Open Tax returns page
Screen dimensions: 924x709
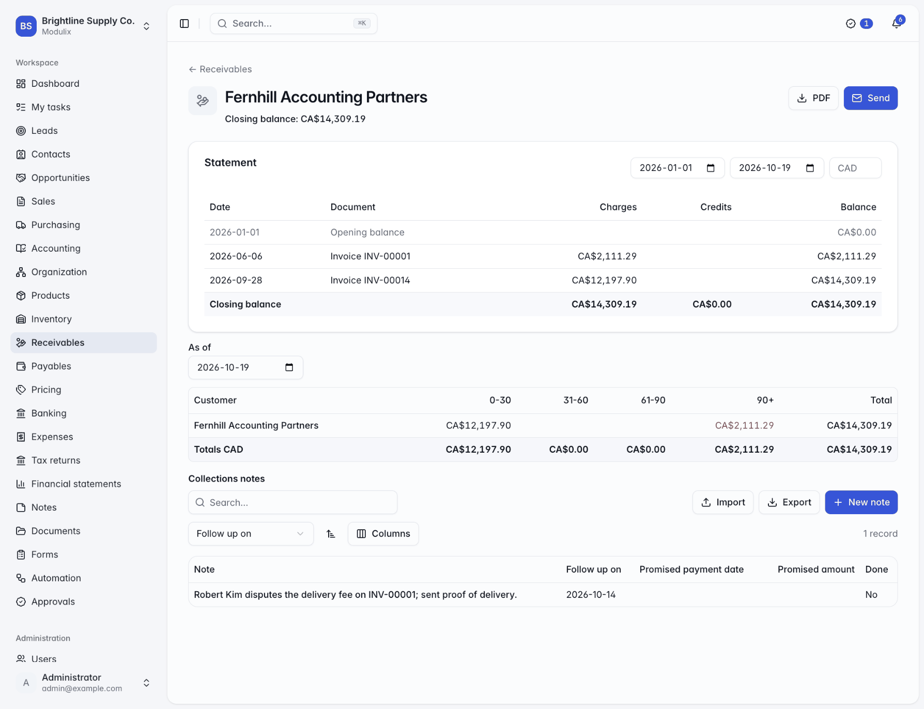click(x=84, y=460)
